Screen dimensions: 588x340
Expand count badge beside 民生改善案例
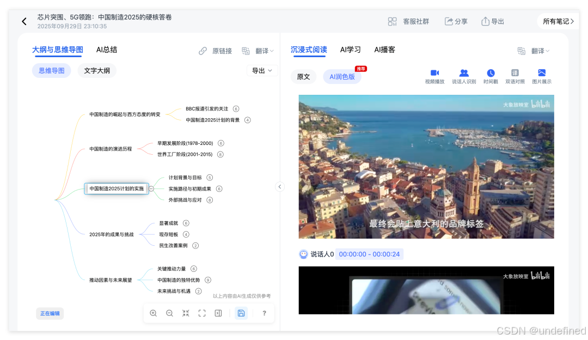(x=195, y=246)
